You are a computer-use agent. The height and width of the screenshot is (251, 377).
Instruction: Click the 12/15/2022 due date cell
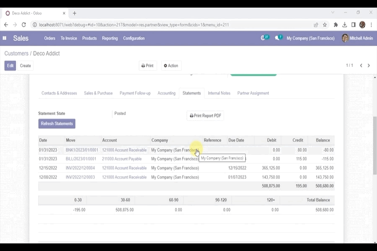[237, 168]
